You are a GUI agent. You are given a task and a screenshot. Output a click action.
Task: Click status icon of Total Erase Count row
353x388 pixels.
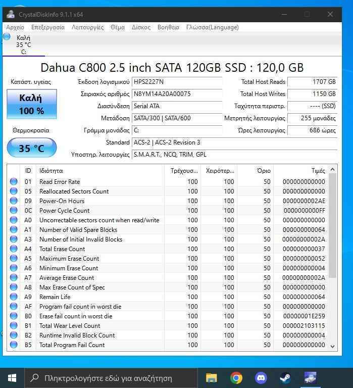click(14, 249)
